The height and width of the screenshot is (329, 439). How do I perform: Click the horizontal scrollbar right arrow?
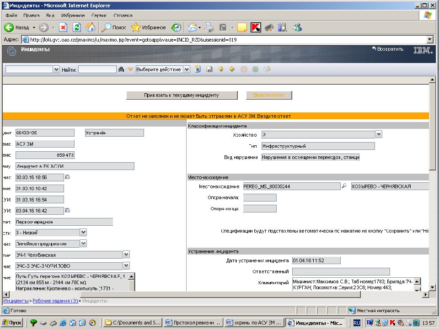coord(426,294)
